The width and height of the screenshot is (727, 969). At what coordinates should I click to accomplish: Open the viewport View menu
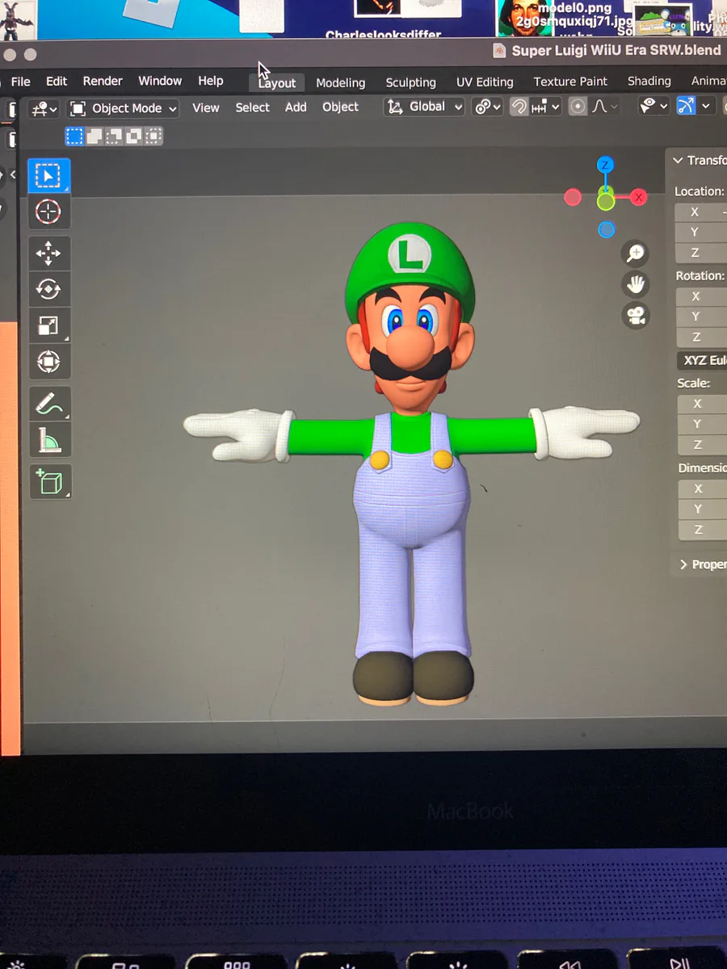pyautogui.click(x=206, y=107)
